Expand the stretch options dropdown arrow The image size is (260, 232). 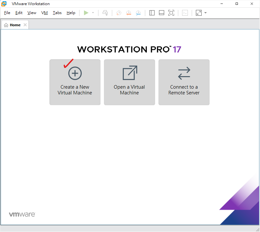[x=205, y=13]
